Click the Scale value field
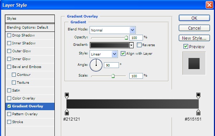Viewport: 215px width, 136px height. click(136, 76)
